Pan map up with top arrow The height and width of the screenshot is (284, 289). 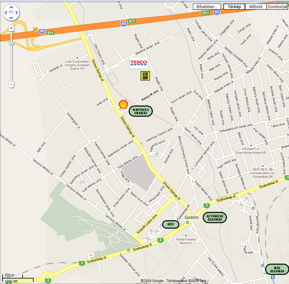coord(11,7)
